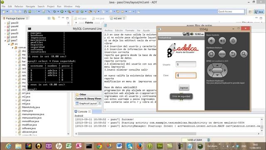The width and height of the screenshot is (266, 150).
Task: Open Android SDK Manager toolbar icon
Action: coord(25,12)
